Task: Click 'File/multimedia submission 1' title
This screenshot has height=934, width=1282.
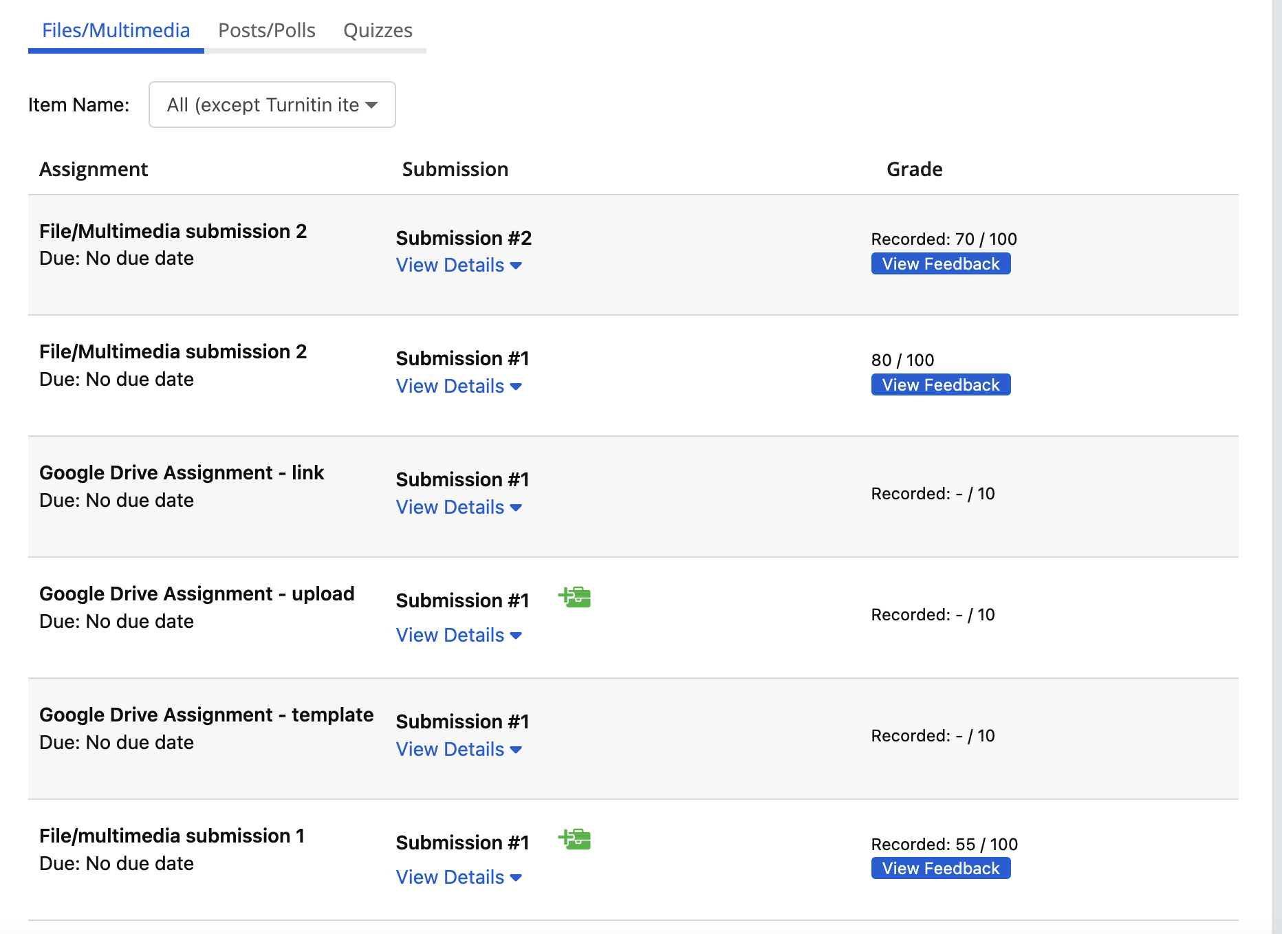Action: 172,836
